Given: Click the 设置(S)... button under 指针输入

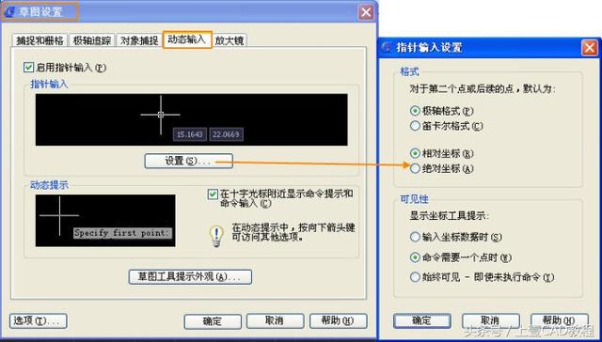Looking at the screenshot, I should 188,161.
